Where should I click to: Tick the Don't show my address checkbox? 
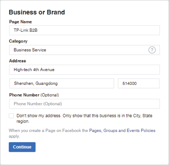click(11, 116)
